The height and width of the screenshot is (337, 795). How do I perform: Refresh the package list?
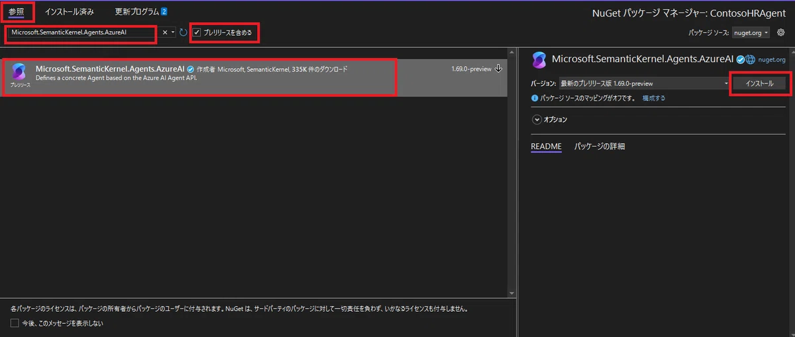pos(184,32)
